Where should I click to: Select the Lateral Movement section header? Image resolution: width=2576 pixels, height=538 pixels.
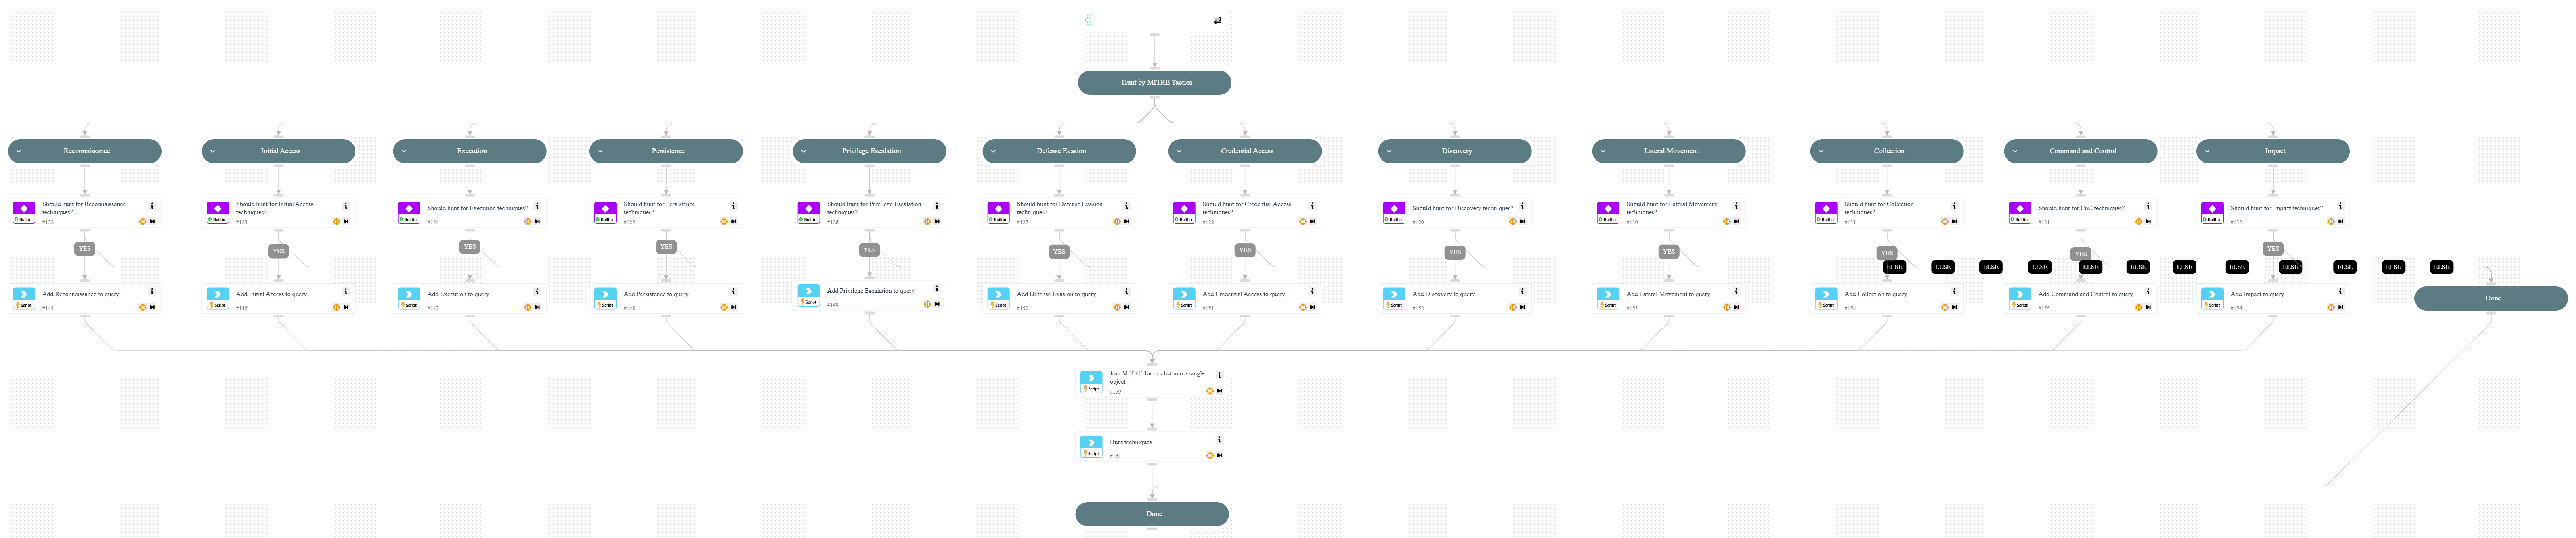[x=1669, y=152]
